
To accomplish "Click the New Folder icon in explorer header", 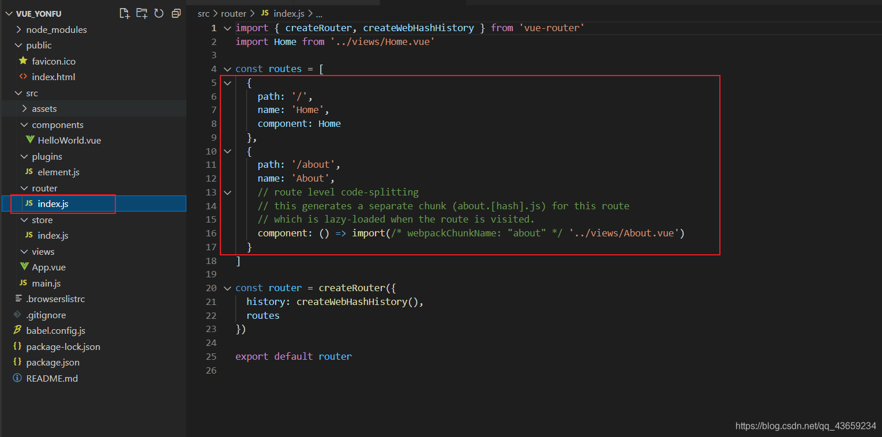I will click(x=142, y=13).
